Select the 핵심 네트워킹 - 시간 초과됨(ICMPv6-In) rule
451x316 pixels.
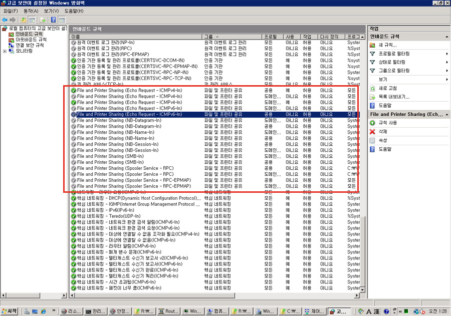click(x=116, y=282)
